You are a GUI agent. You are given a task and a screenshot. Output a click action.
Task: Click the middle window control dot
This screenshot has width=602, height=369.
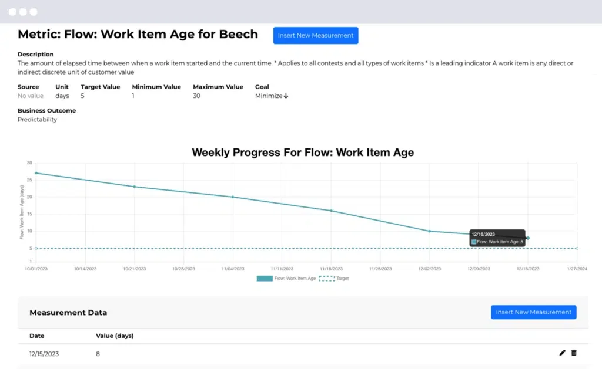click(x=23, y=11)
